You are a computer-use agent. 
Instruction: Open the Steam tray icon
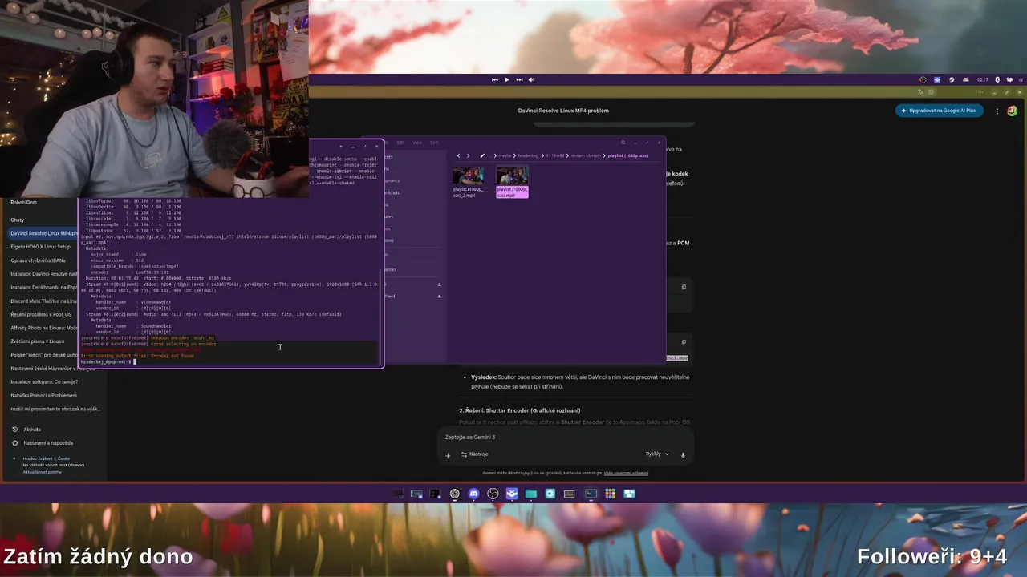pos(952,79)
